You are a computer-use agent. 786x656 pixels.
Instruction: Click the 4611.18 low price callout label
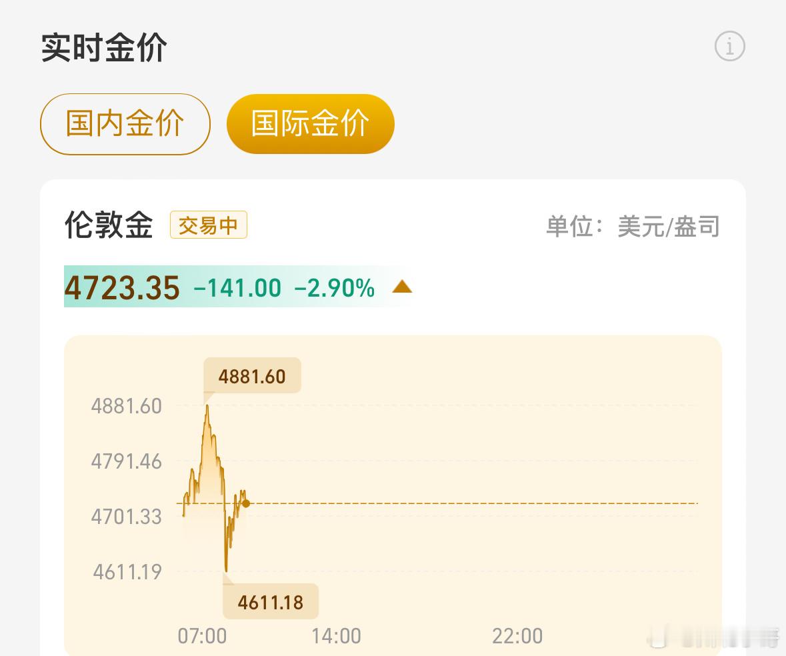[x=270, y=601]
